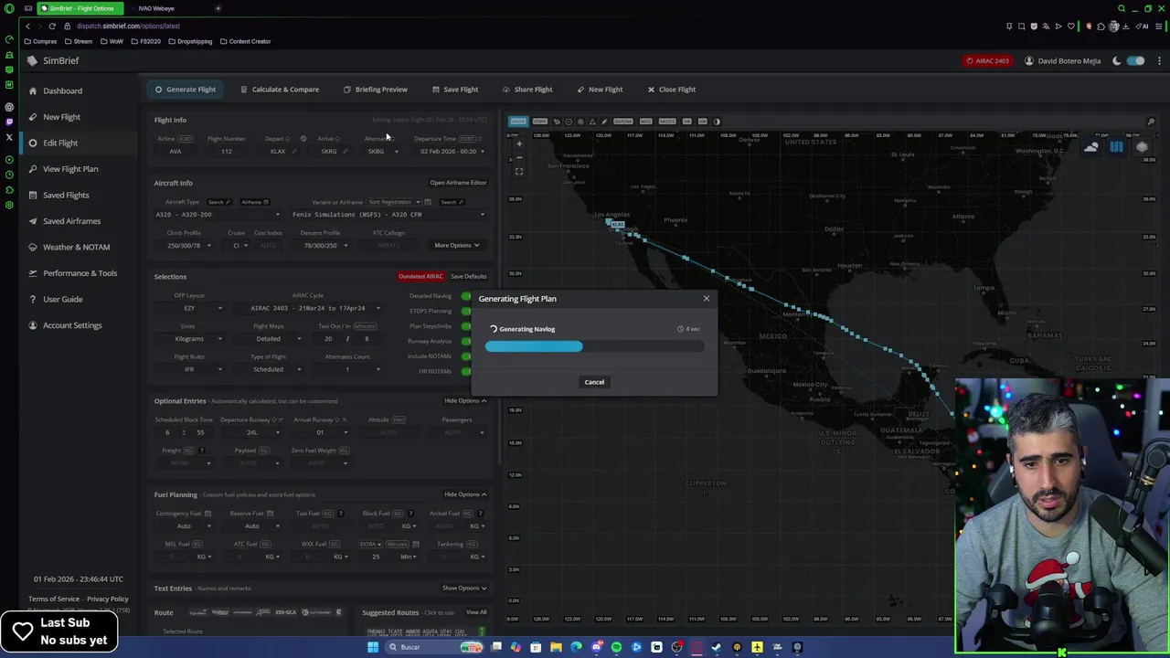Open the map weather layer button
The height and width of the screenshot is (658, 1170).
(x=1090, y=147)
